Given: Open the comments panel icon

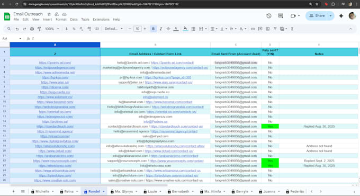Looking at the screenshot, I should point(281,15).
